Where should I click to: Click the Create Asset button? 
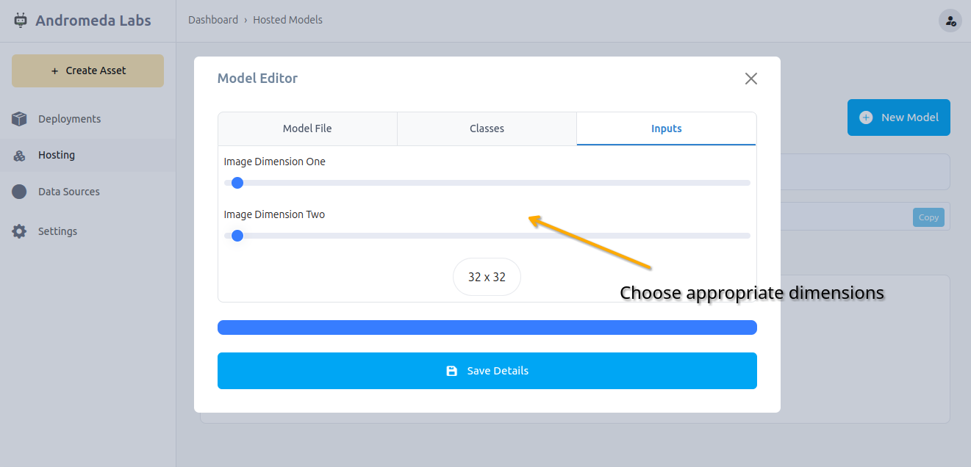click(87, 70)
